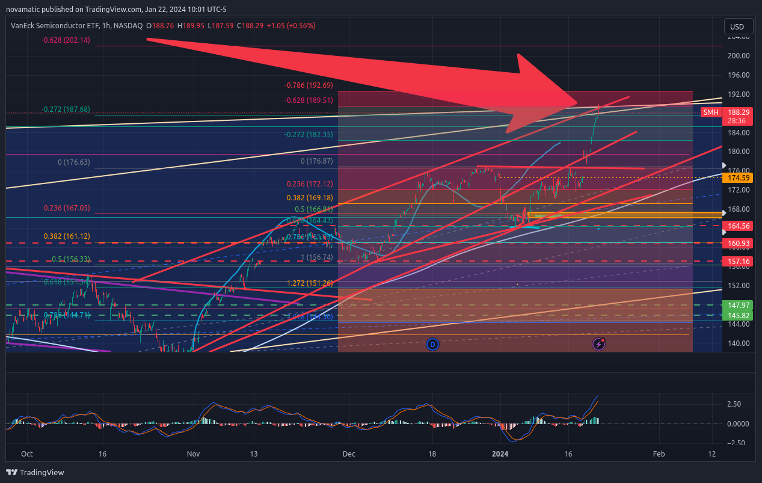Click the VanEck Semiconductor ETF chart title
The width and height of the screenshot is (762, 483).
pos(76,26)
